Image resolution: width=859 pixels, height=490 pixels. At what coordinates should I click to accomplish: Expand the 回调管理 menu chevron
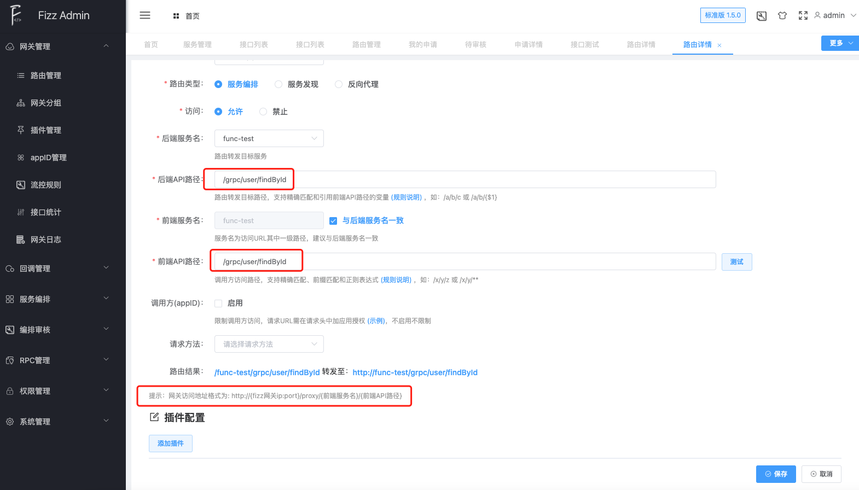106,268
